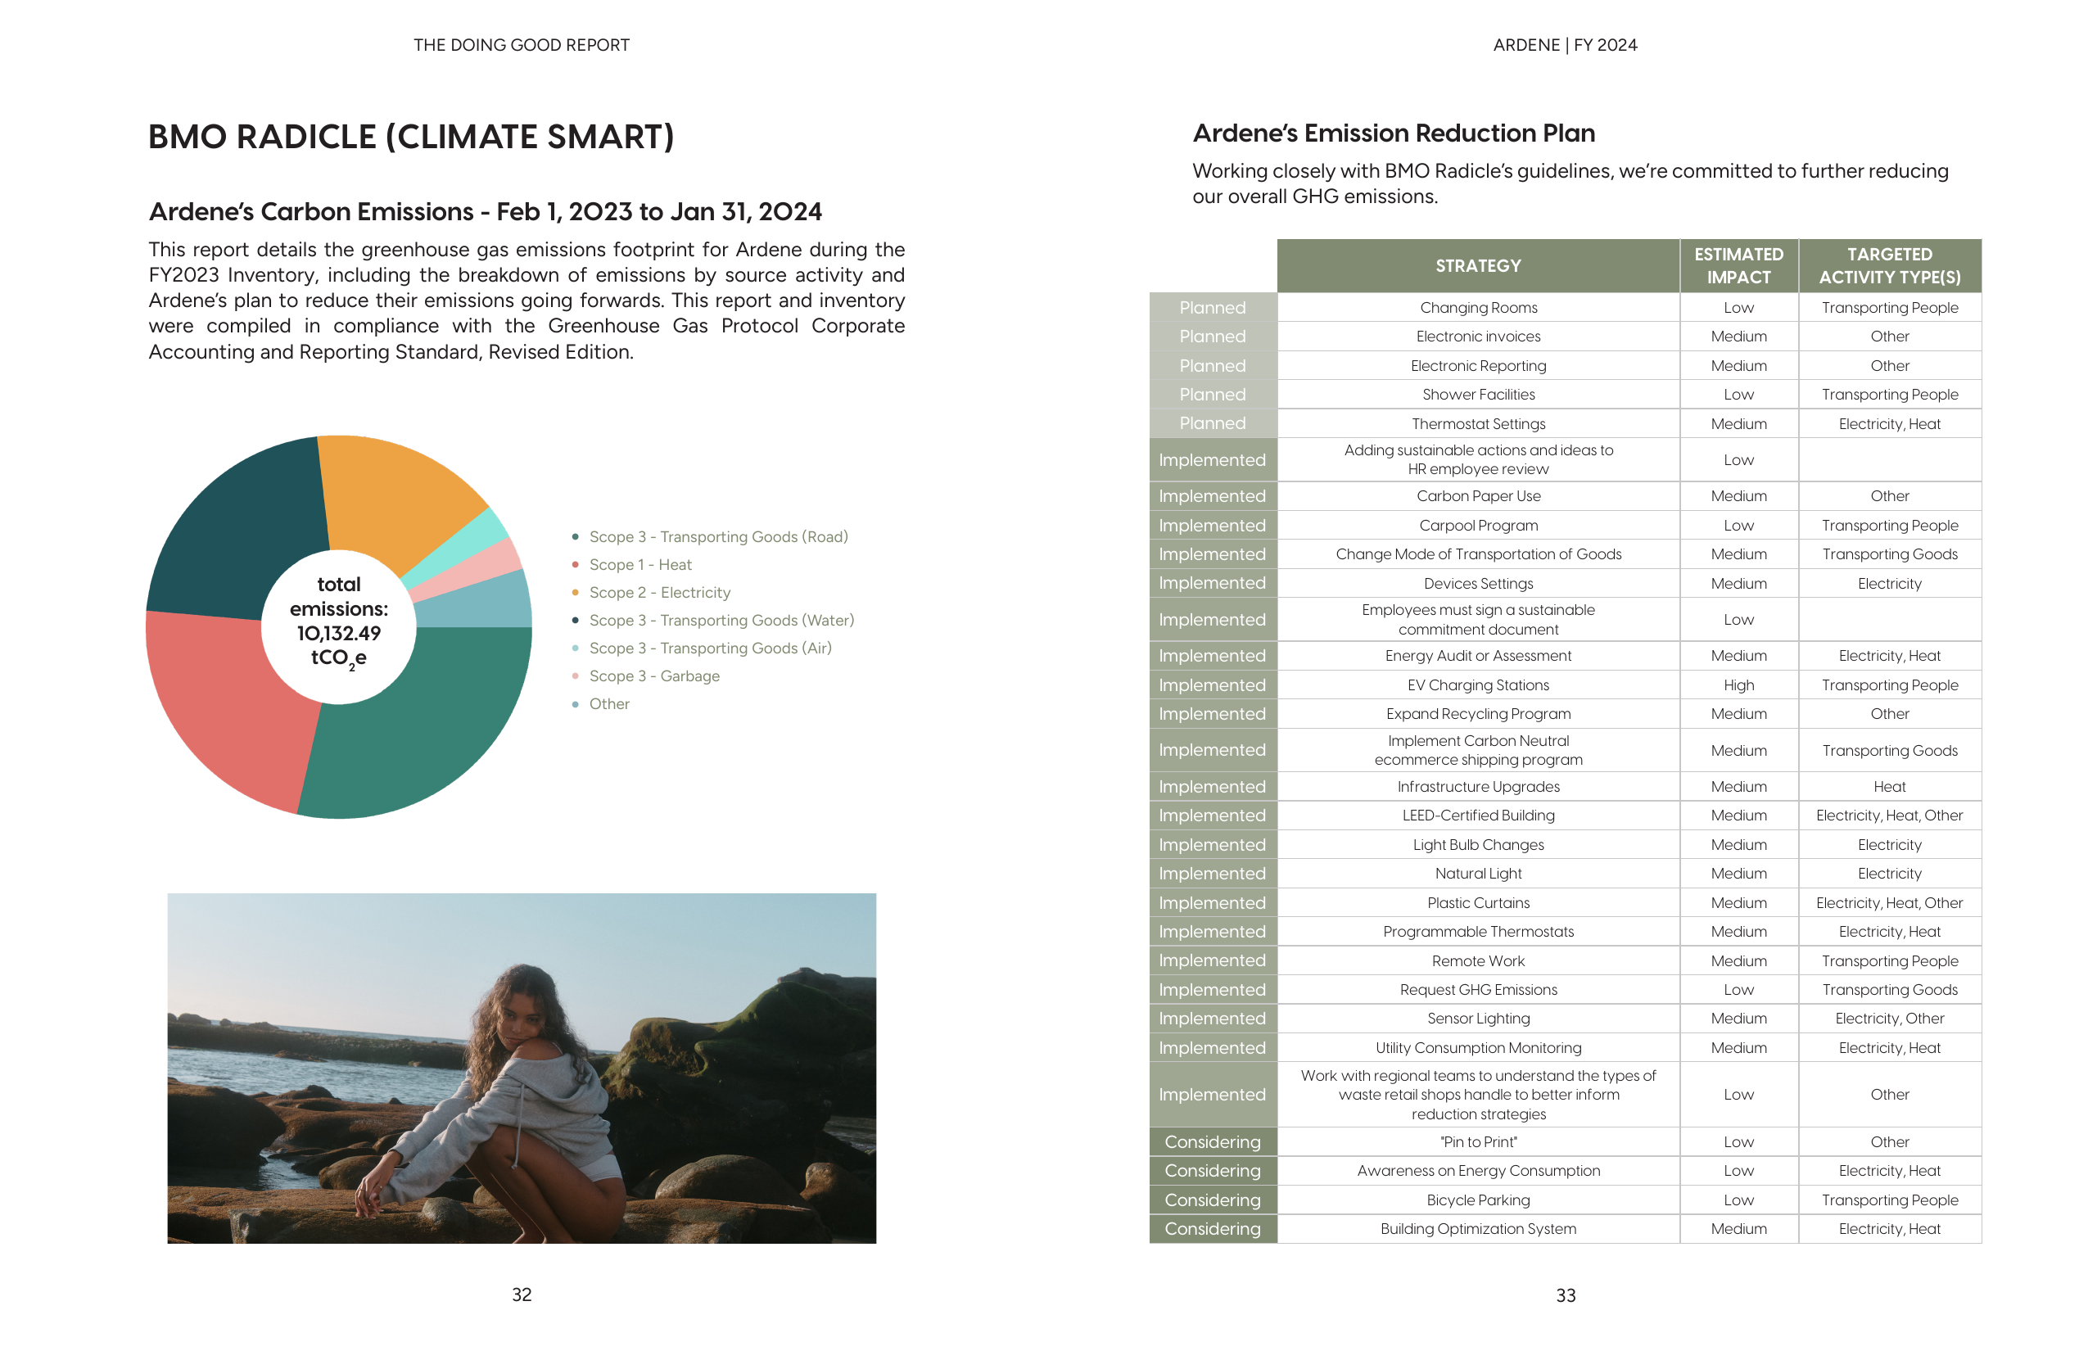Click the Changing Rooms strategy cell
This screenshot has height=1351, width=2088.
(1478, 308)
